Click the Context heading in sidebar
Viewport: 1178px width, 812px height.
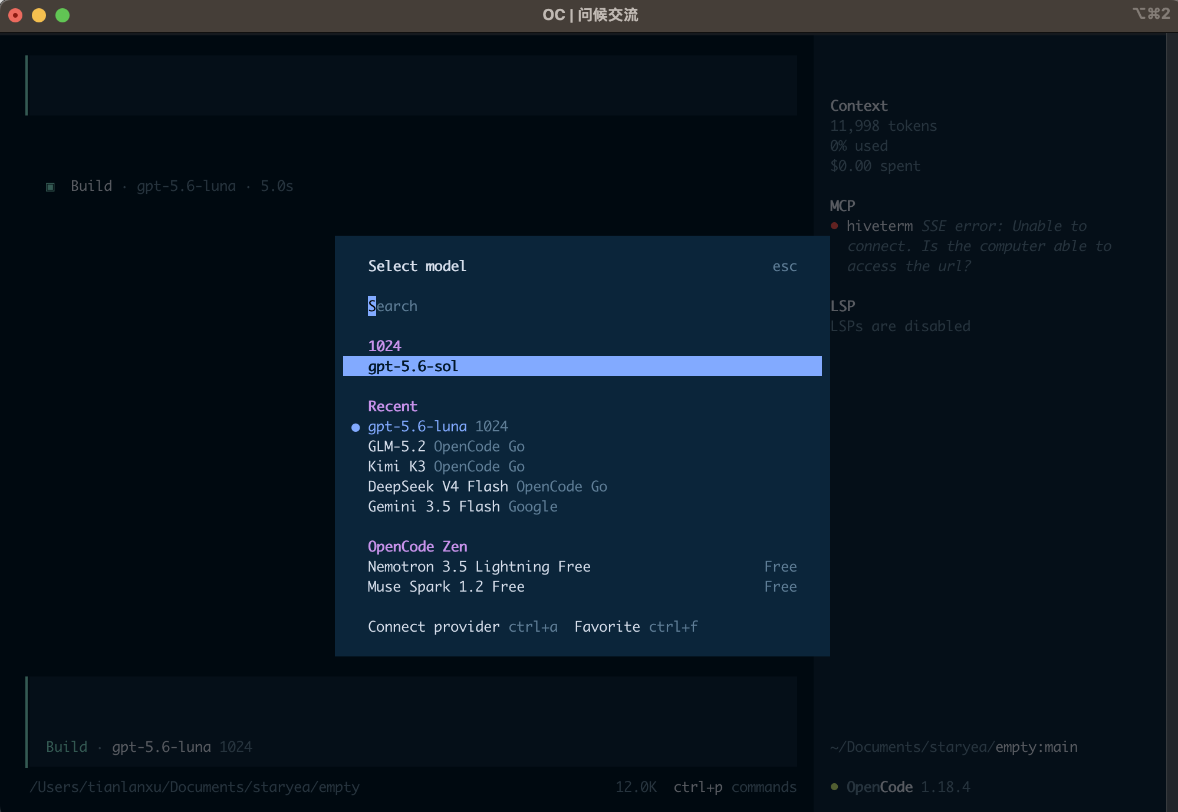(859, 105)
